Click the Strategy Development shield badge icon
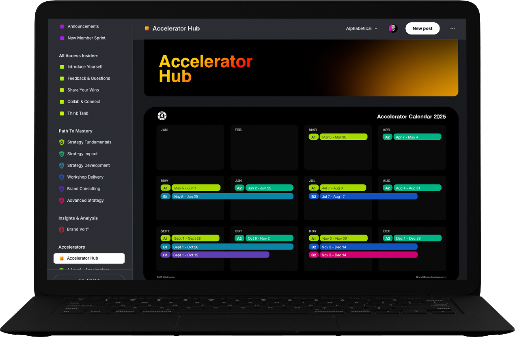This screenshot has height=337, width=515. (62, 166)
